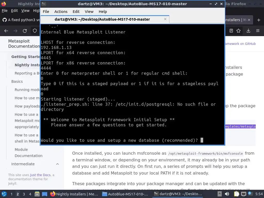Open Firefox View menu
264x198 pixels.
point(26,11)
